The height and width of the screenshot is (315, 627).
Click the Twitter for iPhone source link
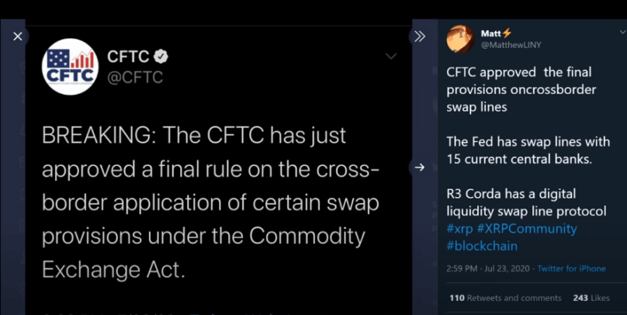pyautogui.click(x=572, y=268)
